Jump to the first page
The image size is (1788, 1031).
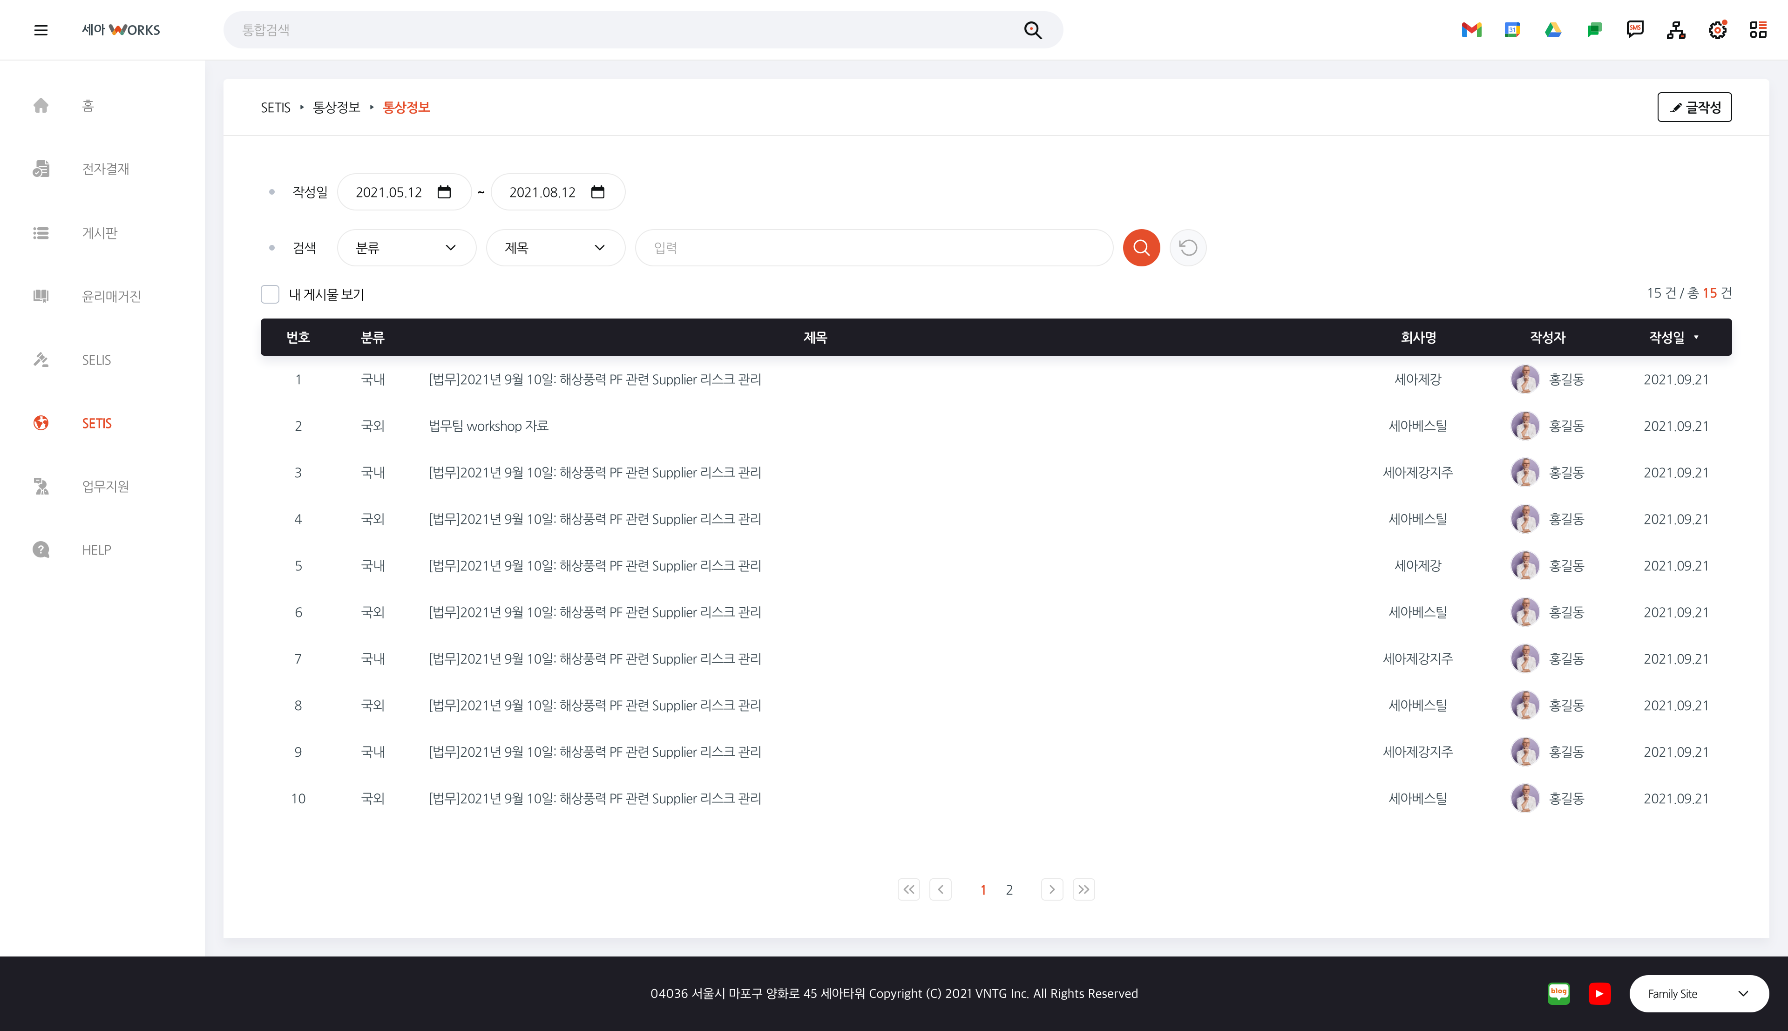coord(908,889)
